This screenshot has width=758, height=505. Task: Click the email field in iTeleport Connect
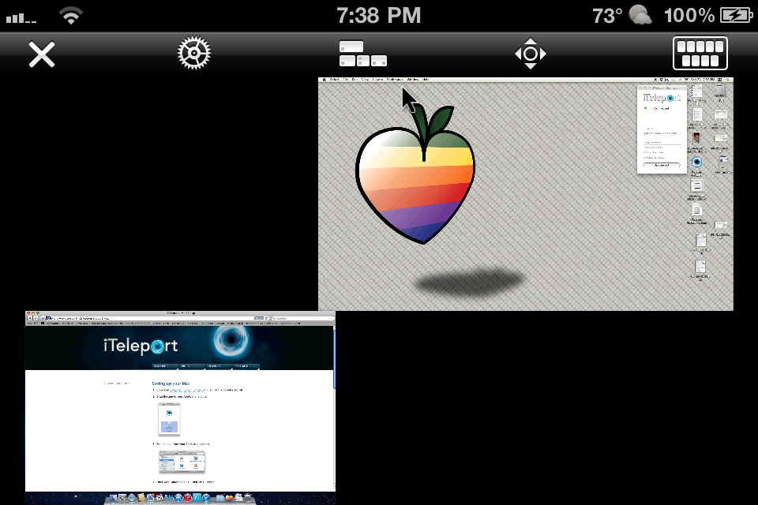(661, 132)
